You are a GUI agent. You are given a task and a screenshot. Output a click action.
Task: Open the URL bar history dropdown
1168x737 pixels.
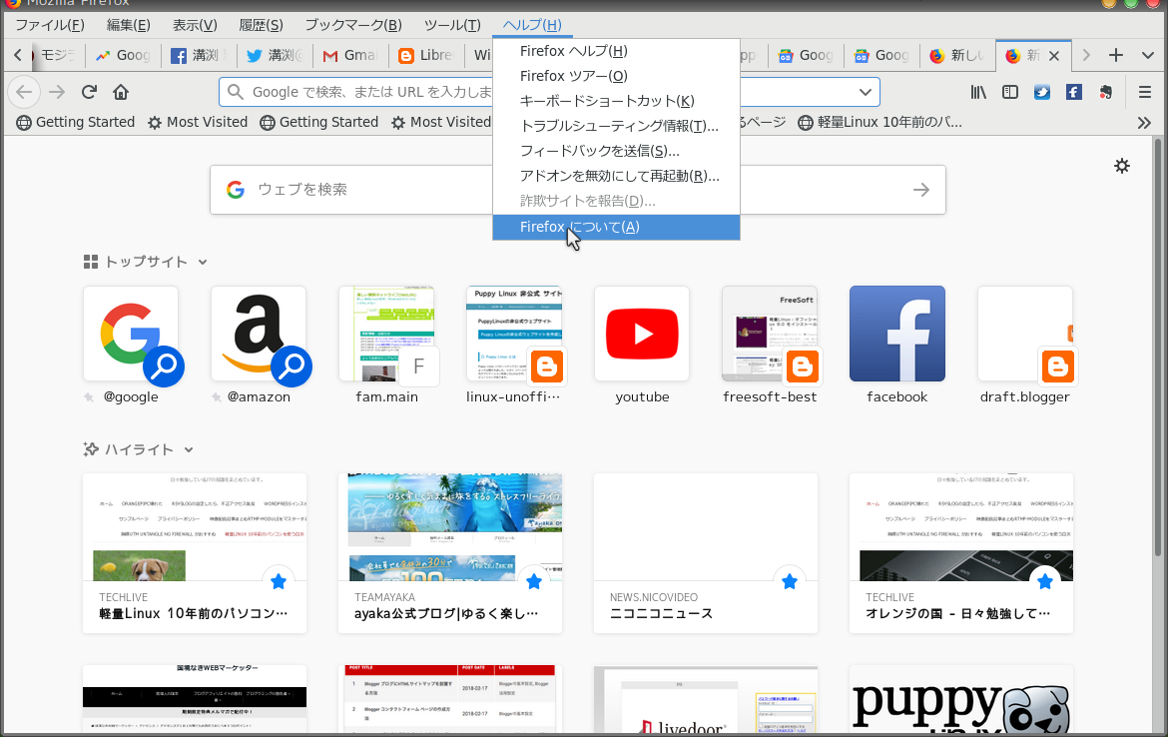coord(865,93)
